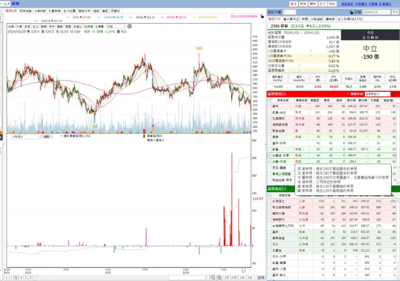Click the timeline slider handle below the chart
Image resolution: width=400 pixels, height=281 pixels.
[x=244, y=270]
